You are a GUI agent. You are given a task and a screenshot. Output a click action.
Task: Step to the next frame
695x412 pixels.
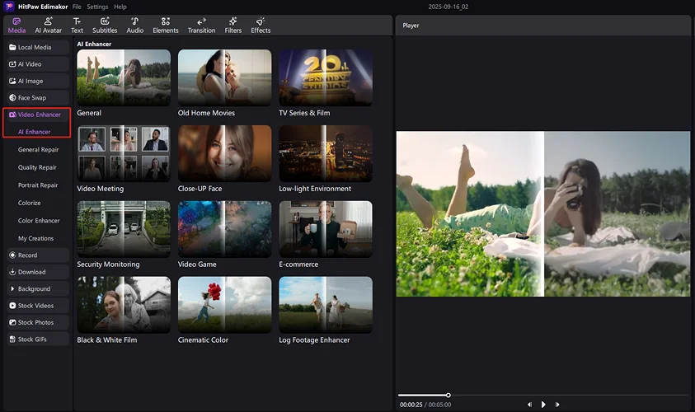[x=557, y=405]
